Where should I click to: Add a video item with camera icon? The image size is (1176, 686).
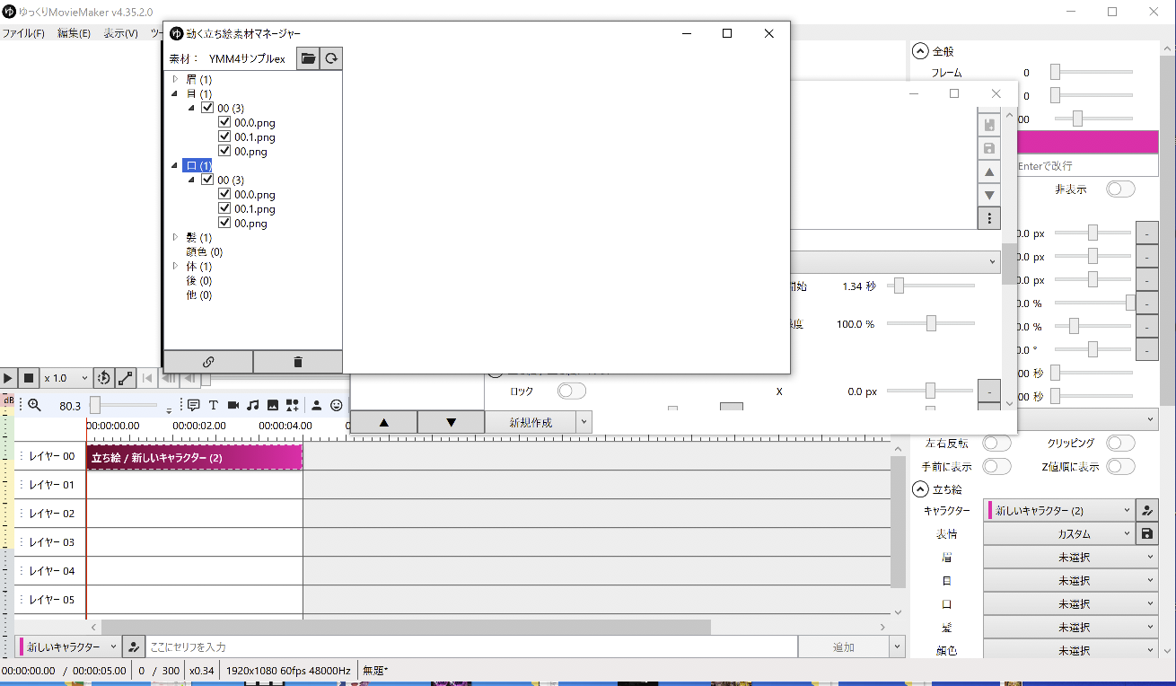pos(233,405)
